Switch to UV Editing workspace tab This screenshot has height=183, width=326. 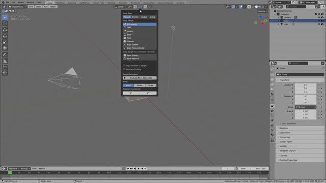(x=84, y=3)
